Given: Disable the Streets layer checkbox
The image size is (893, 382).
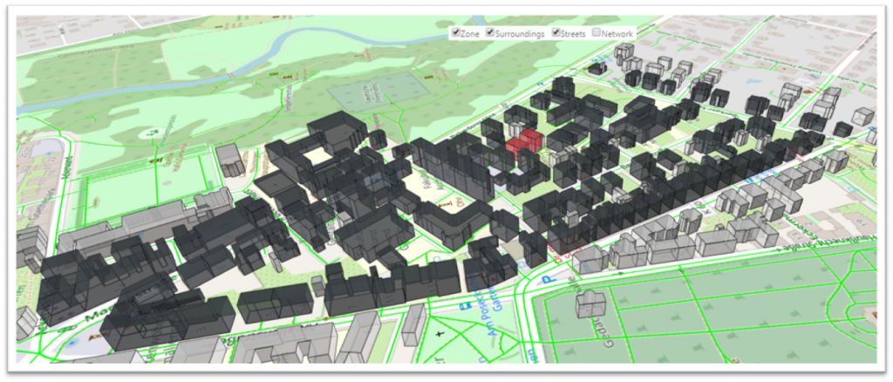Looking at the screenshot, I should [x=556, y=33].
